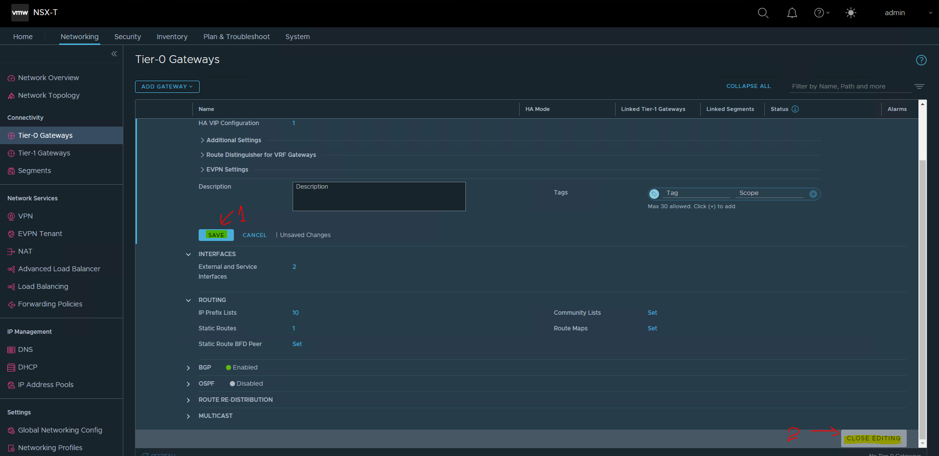This screenshot has height=456, width=939.
Task: Click the filter lines icon
Action: pyautogui.click(x=919, y=87)
